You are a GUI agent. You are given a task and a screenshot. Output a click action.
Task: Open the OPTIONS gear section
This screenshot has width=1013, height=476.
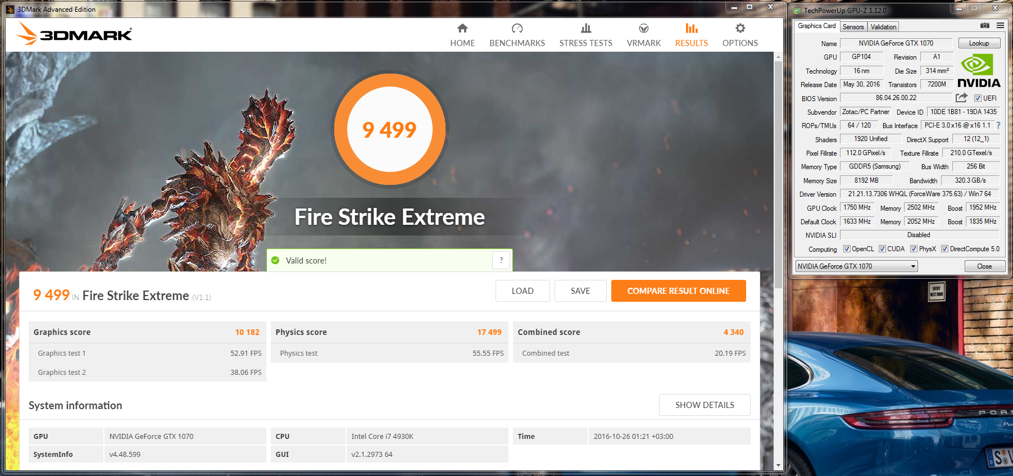click(740, 35)
